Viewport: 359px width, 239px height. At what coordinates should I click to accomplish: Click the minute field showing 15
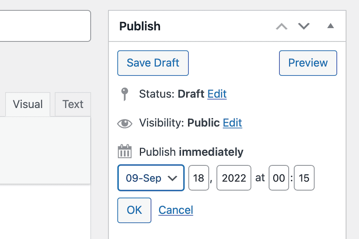pos(304,178)
